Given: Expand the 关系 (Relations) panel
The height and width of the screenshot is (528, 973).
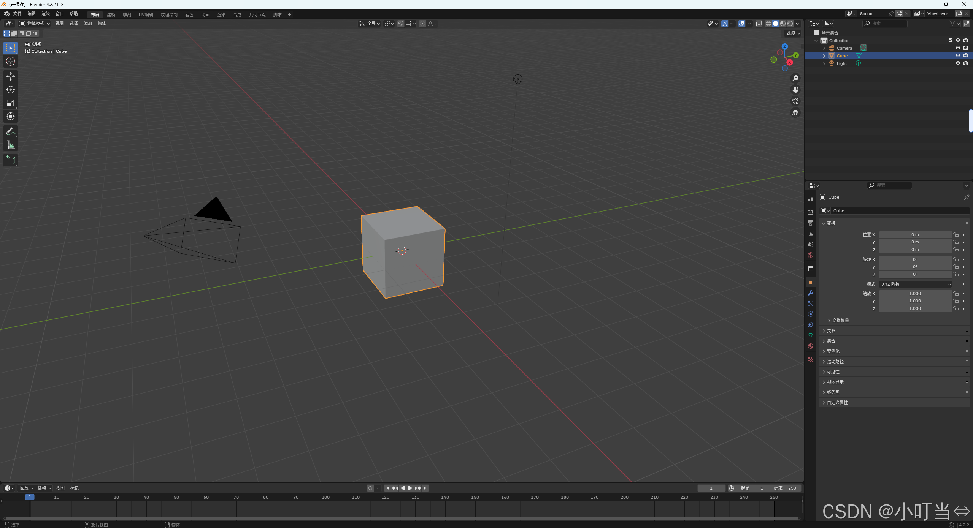Looking at the screenshot, I should pos(831,331).
